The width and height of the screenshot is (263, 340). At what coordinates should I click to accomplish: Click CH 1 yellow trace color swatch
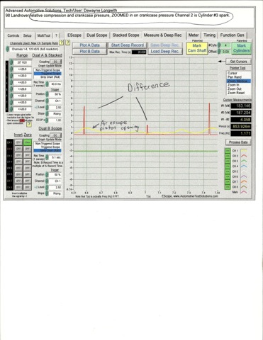pos(244,151)
